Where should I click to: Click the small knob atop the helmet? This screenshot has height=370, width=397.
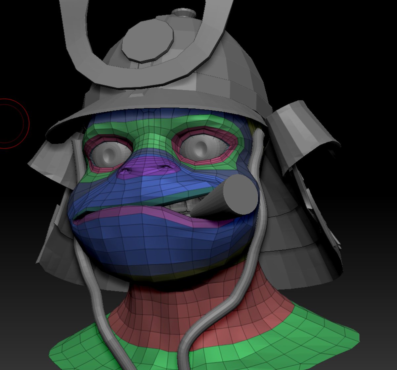pos(184,13)
